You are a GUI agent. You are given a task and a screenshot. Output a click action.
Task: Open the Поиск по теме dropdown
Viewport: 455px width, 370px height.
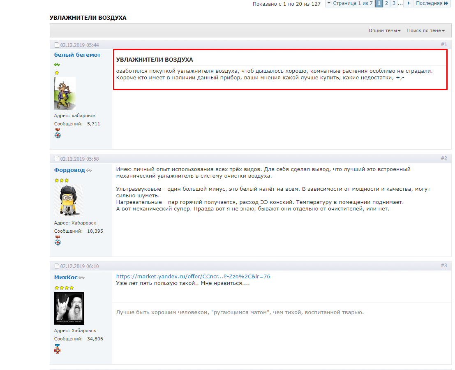[x=426, y=30]
